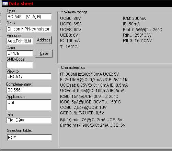Click the Selection table: label
The width and height of the screenshot is (172, 151).
coord(19,130)
